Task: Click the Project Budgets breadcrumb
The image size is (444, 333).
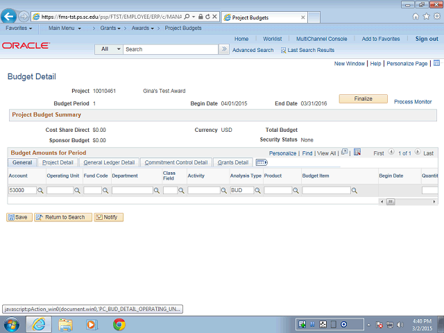Action: (183, 28)
